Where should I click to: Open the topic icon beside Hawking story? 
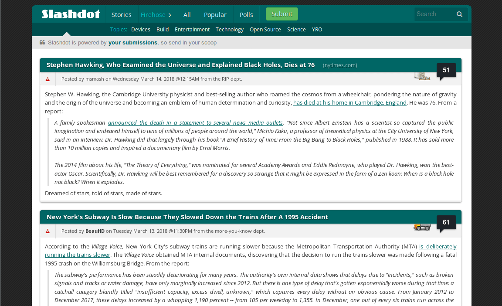click(422, 77)
